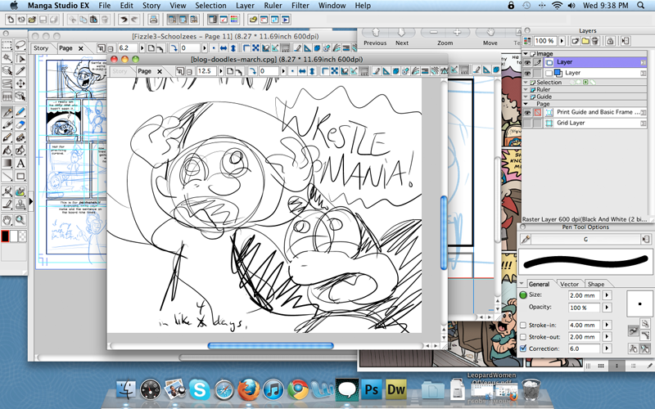
Task: Open the Filter menu
Action: click(300, 6)
